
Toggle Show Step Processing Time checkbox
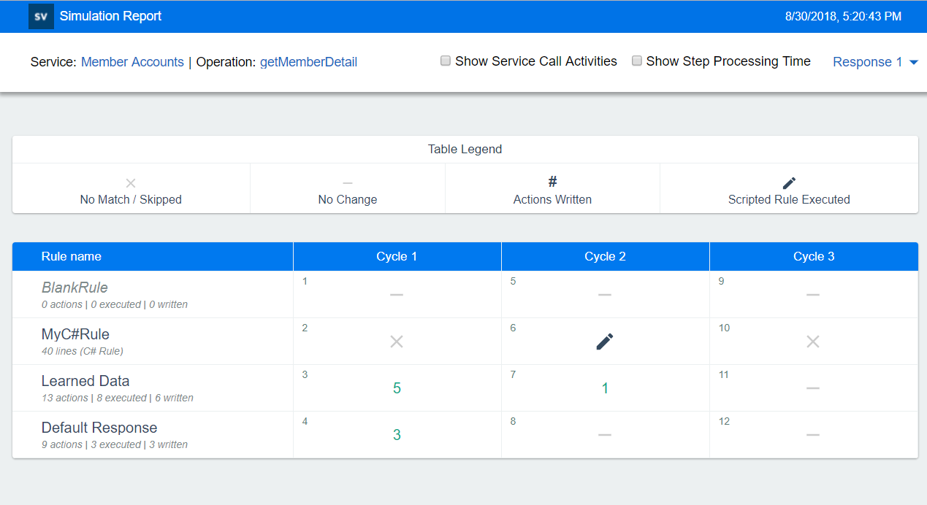point(637,61)
